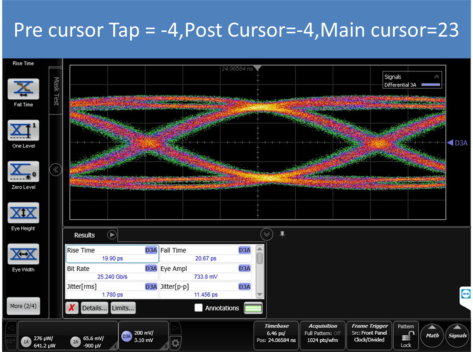The height and width of the screenshot is (352, 473).
Task: Collapse the Results panel using the down chevron
Action: click(x=266, y=234)
